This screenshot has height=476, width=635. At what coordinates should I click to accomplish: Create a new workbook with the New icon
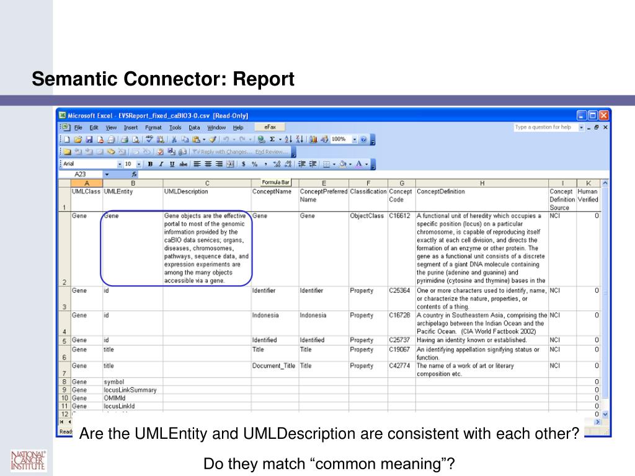(66, 139)
